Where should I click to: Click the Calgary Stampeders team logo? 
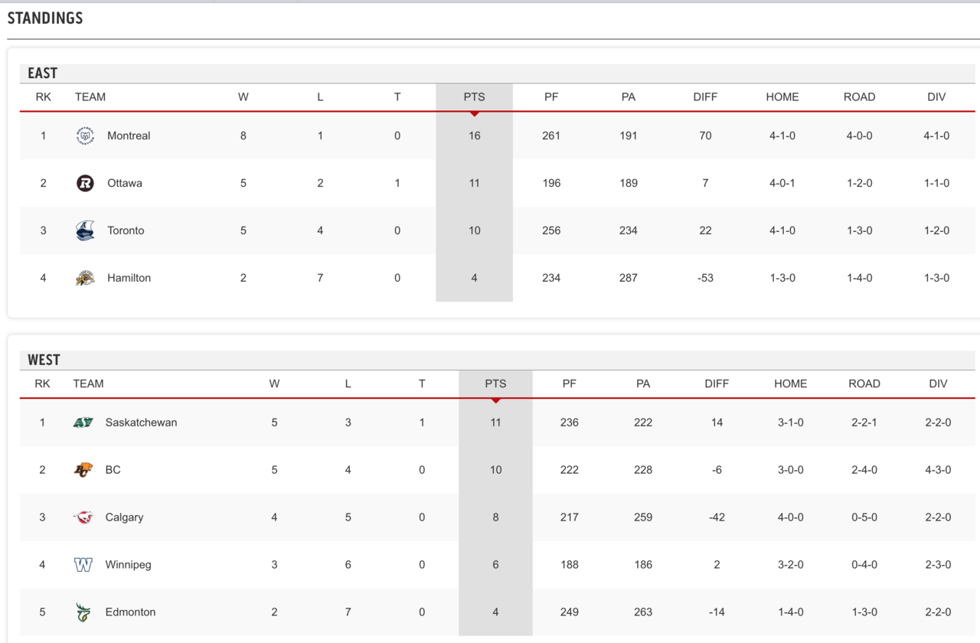83,517
